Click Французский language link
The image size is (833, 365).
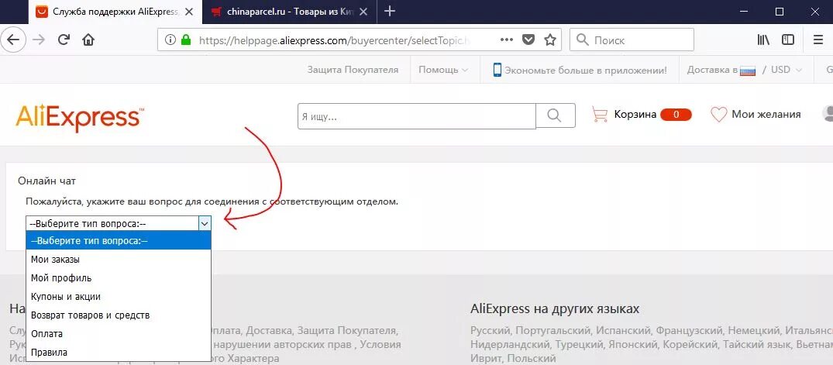[689, 330]
